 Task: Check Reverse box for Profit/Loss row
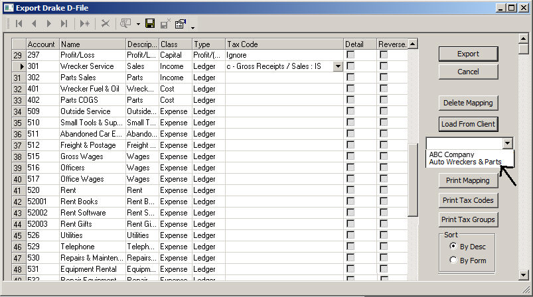tap(384, 54)
